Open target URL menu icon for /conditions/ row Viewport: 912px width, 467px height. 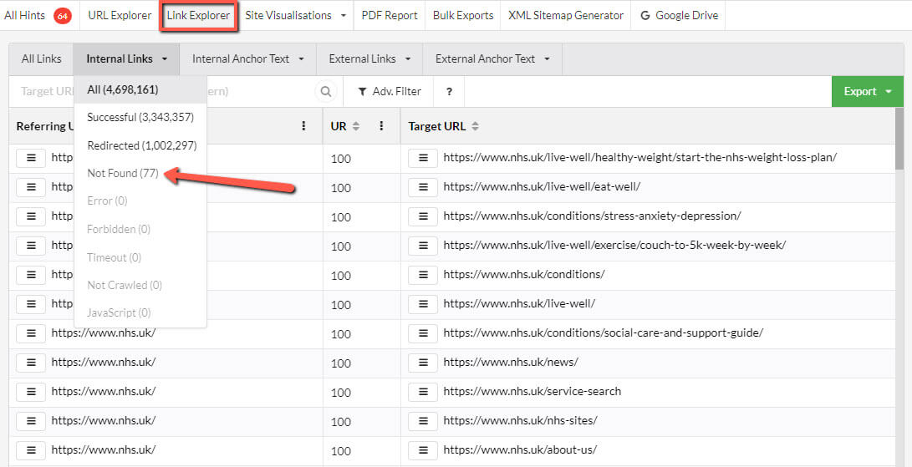coord(423,275)
